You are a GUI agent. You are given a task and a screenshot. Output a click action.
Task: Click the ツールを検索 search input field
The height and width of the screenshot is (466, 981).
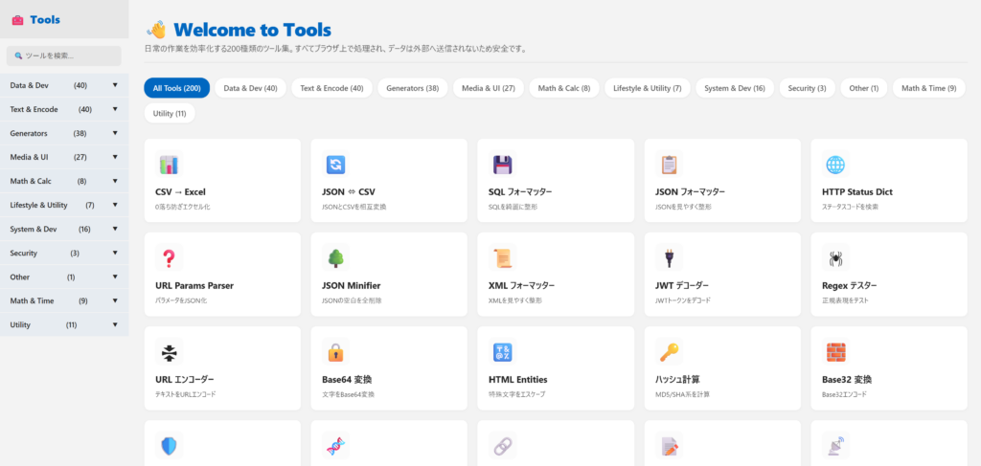point(64,55)
